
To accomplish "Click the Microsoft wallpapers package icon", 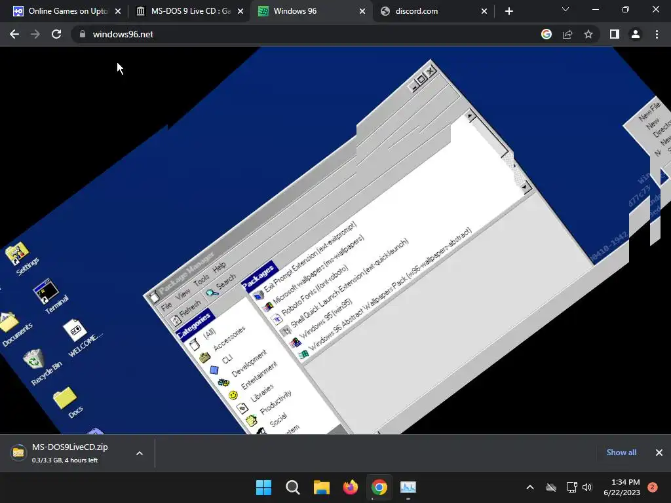I will (268, 307).
